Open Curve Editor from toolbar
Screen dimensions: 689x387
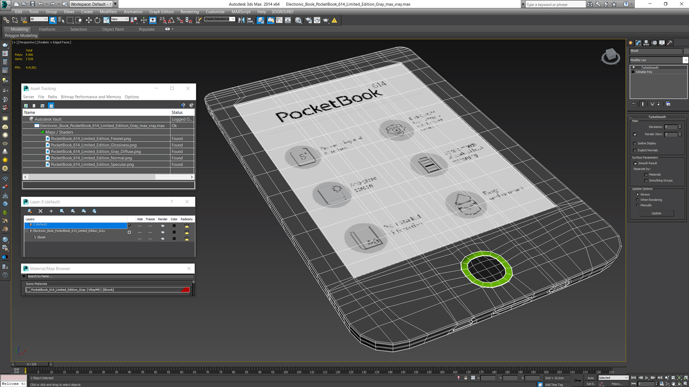(x=279, y=20)
